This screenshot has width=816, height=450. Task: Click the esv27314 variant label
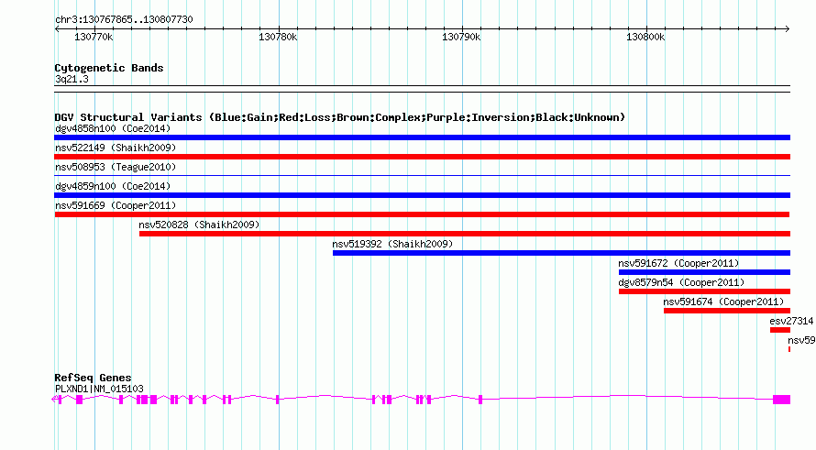coord(791,321)
